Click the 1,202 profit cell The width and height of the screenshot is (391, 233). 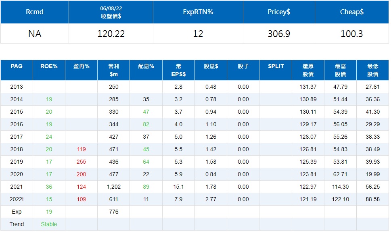113,187
